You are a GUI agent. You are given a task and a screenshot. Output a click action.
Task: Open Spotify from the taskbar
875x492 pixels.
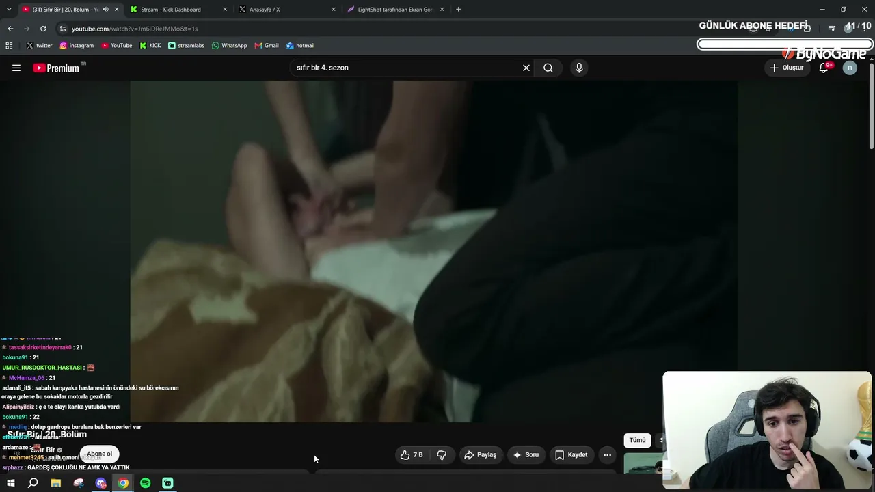click(x=146, y=483)
